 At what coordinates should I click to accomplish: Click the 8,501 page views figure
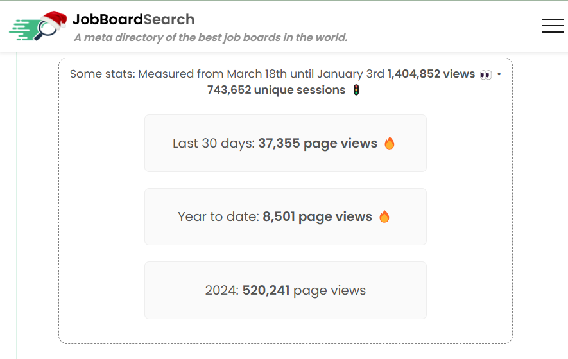(317, 217)
